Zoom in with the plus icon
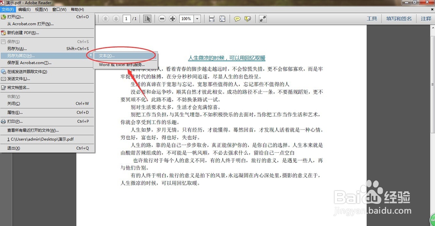 pos(173,19)
